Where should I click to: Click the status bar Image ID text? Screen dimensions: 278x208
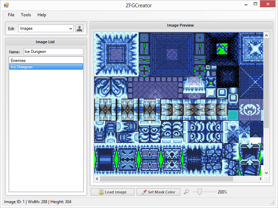(x=38, y=202)
